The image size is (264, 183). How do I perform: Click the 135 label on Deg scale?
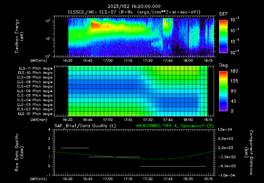(234, 81)
